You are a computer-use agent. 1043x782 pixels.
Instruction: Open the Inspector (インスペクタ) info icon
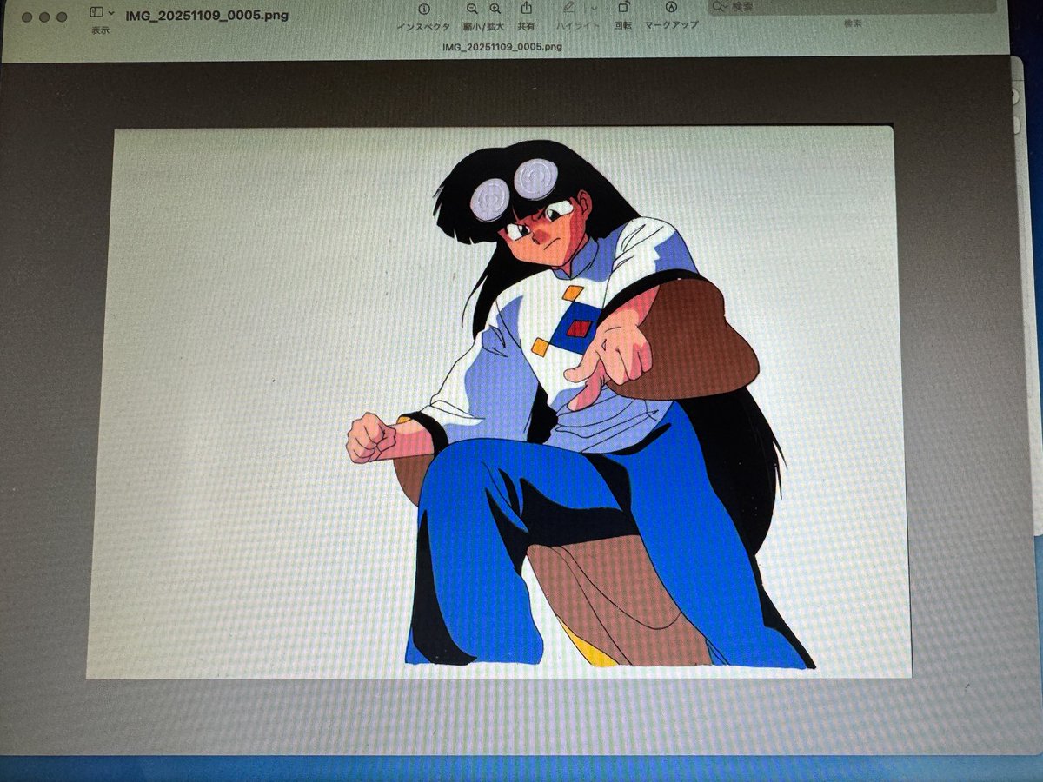[x=423, y=10]
